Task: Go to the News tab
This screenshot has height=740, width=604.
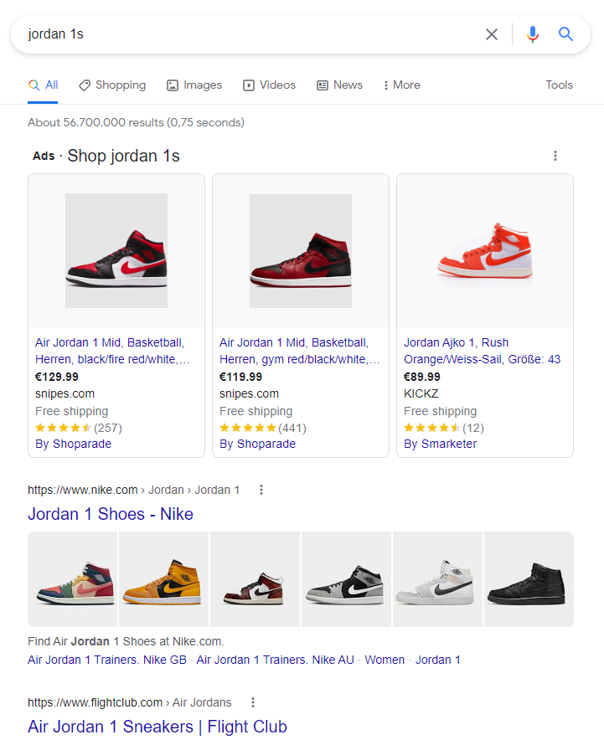Action: tap(339, 85)
